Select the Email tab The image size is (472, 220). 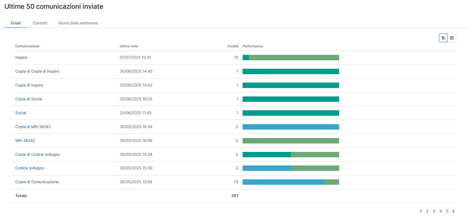click(x=16, y=23)
